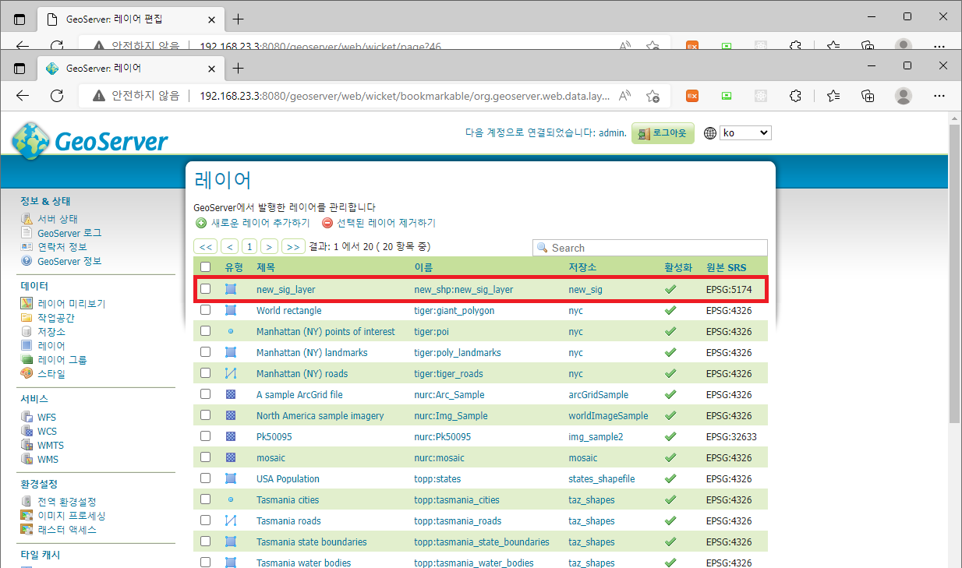Sort table by 이름 column header
The image size is (962, 568).
point(423,267)
